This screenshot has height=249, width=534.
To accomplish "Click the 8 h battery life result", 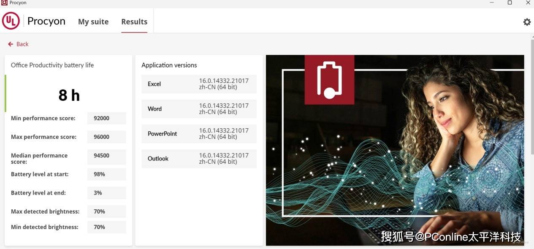I will pyautogui.click(x=69, y=95).
